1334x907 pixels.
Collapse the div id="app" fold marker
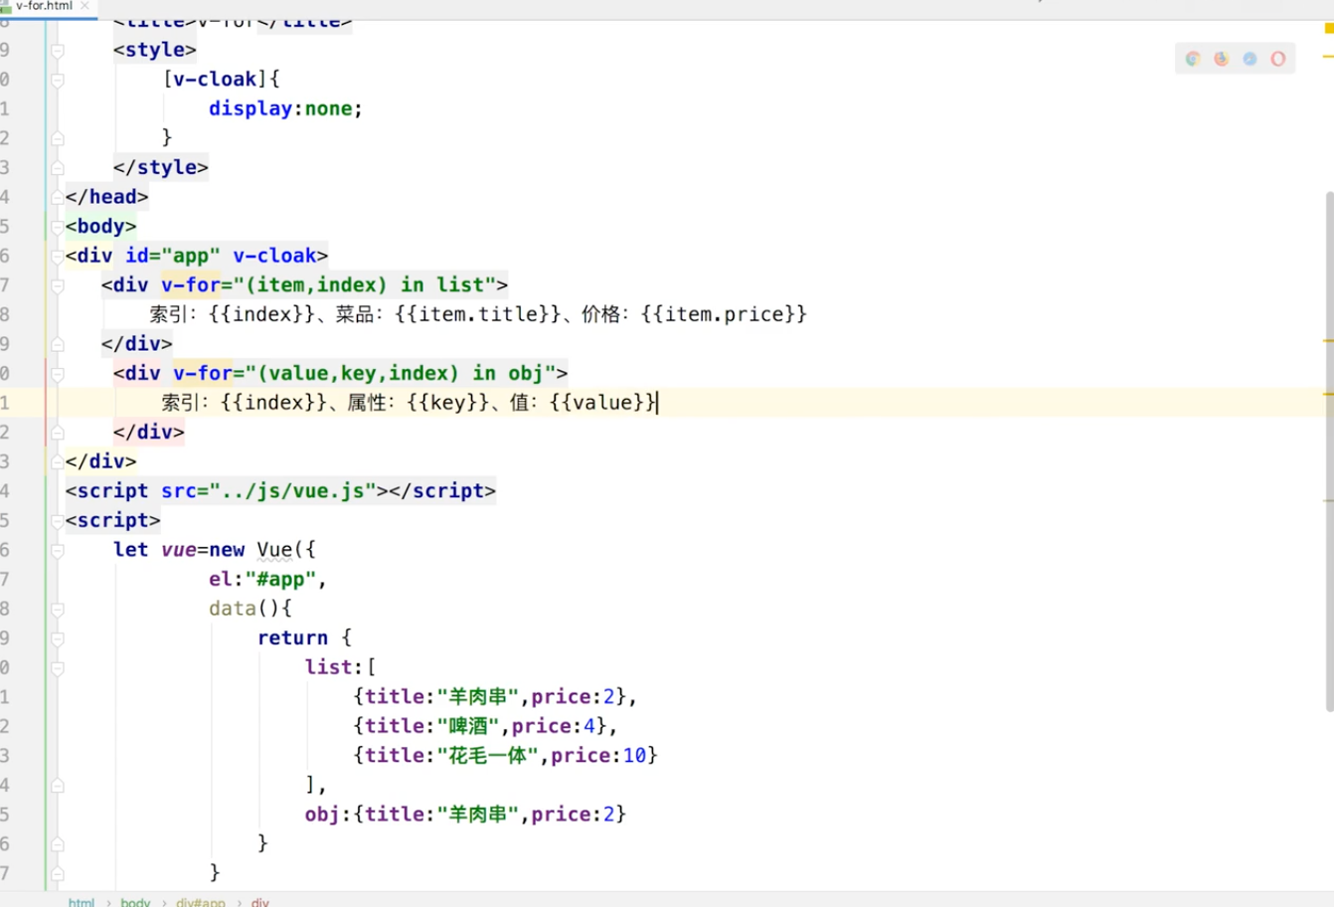coord(58,256)
